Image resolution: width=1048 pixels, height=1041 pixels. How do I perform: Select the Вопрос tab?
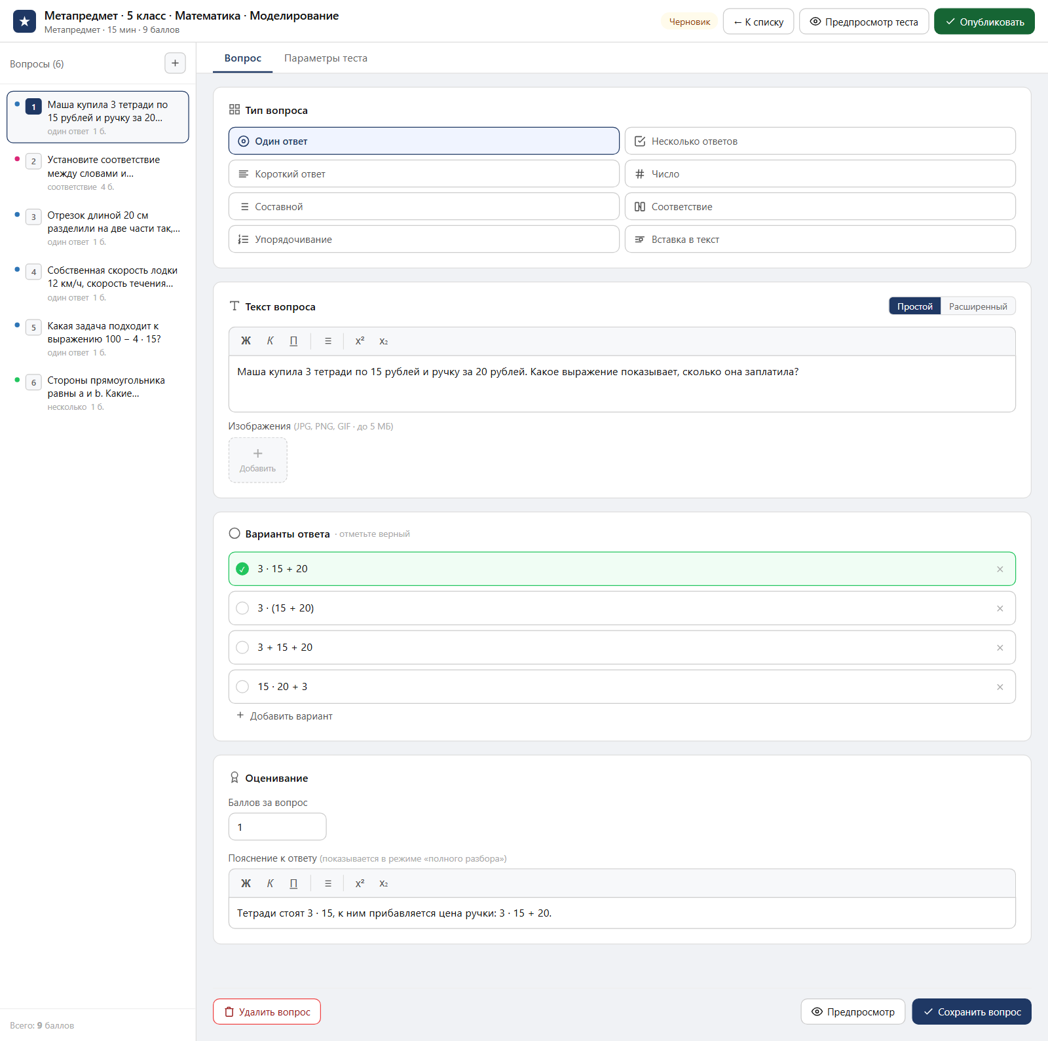pos(243,58)
